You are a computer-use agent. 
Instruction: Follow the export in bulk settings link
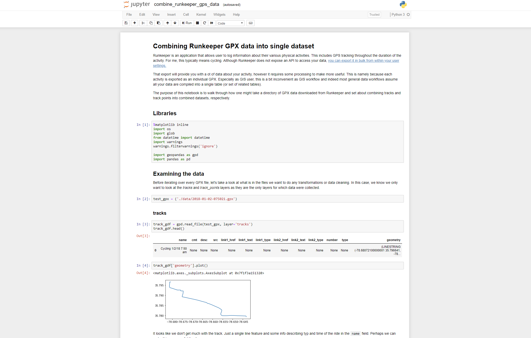click(363, 61)
